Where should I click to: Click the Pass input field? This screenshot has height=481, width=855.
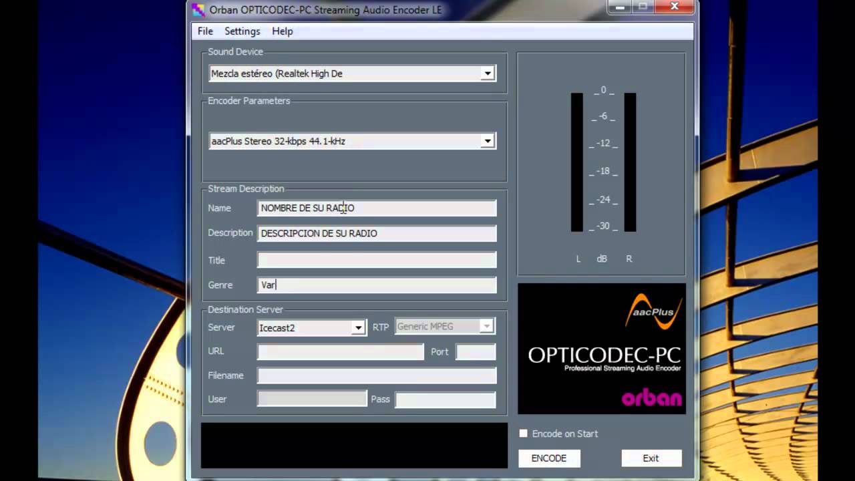(446, 399)
